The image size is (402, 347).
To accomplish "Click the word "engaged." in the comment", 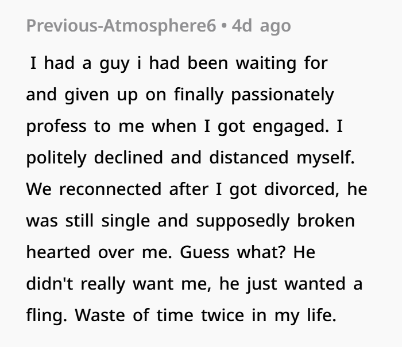I will tap(291, 127).
